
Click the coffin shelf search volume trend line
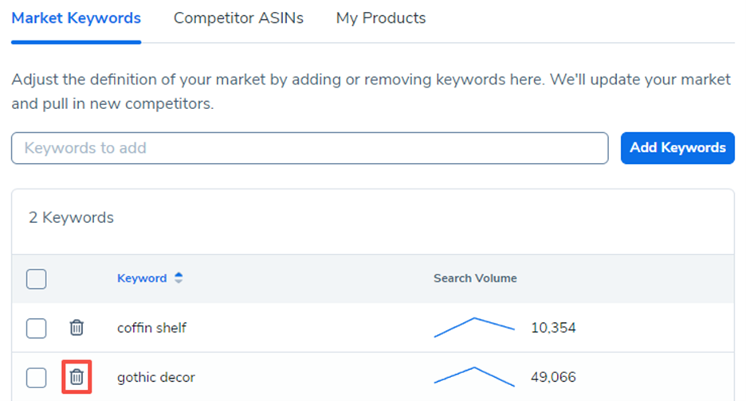click(x=474, y=327)
